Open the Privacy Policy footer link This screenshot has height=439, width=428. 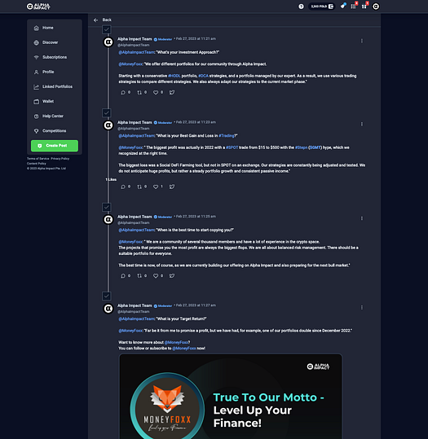tap(60, 159)
